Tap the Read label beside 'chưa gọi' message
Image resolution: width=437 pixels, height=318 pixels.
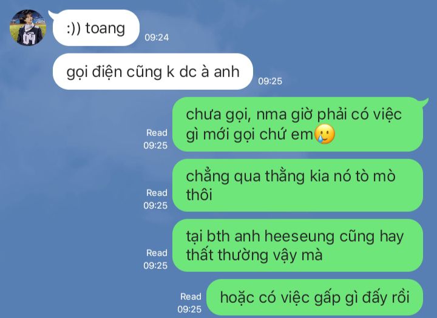(157, 133)
